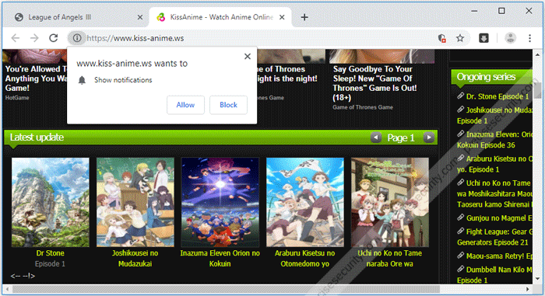This screenshot has width=545, height=296.
Task: Go to next page in Latest update
Action: coord(429,138)
